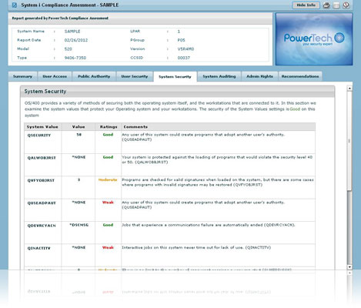Viewport: 361px width, 308px height.
Task: Click the Version value V5R4M0
Action: [186, 49]
